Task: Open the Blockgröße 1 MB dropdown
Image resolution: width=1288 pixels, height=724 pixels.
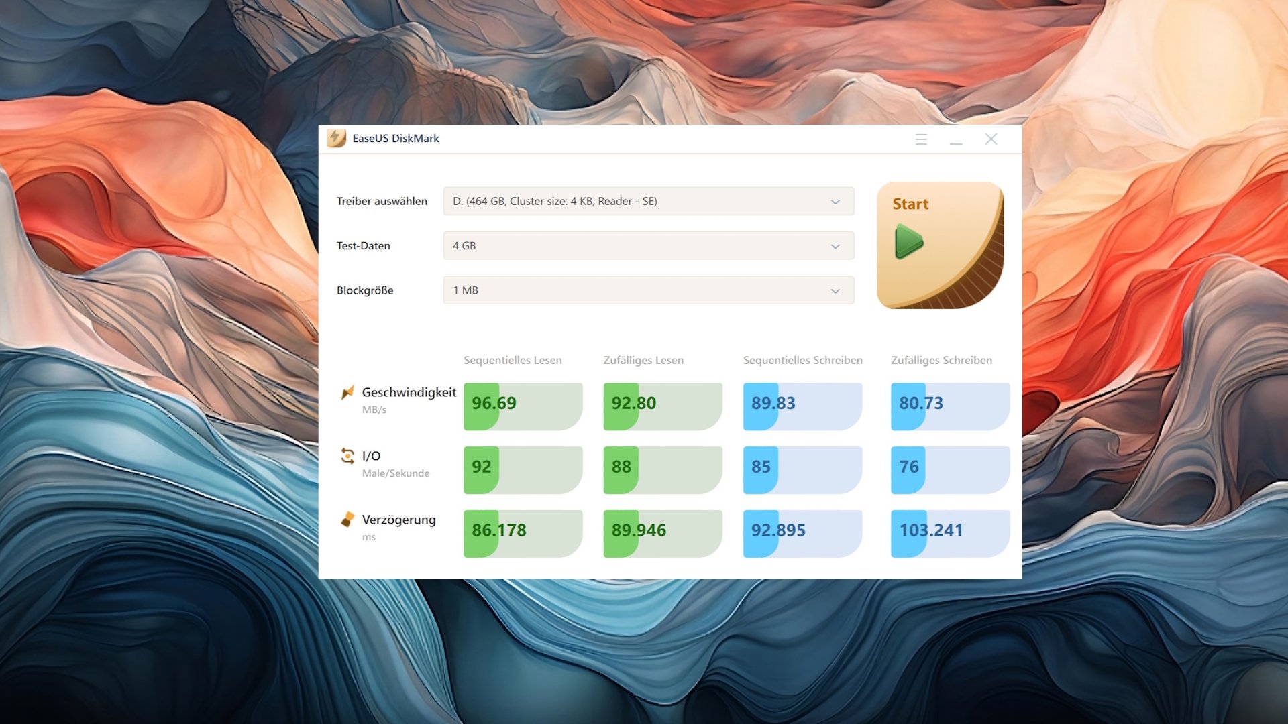Action: click(648, 290)
